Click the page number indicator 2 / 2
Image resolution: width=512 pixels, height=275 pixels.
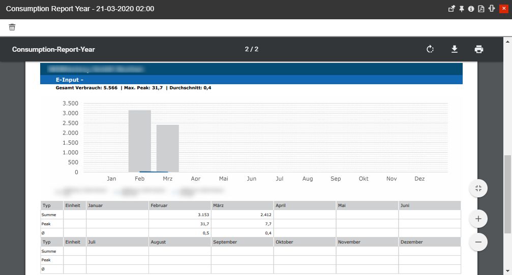tap(251, 49)
